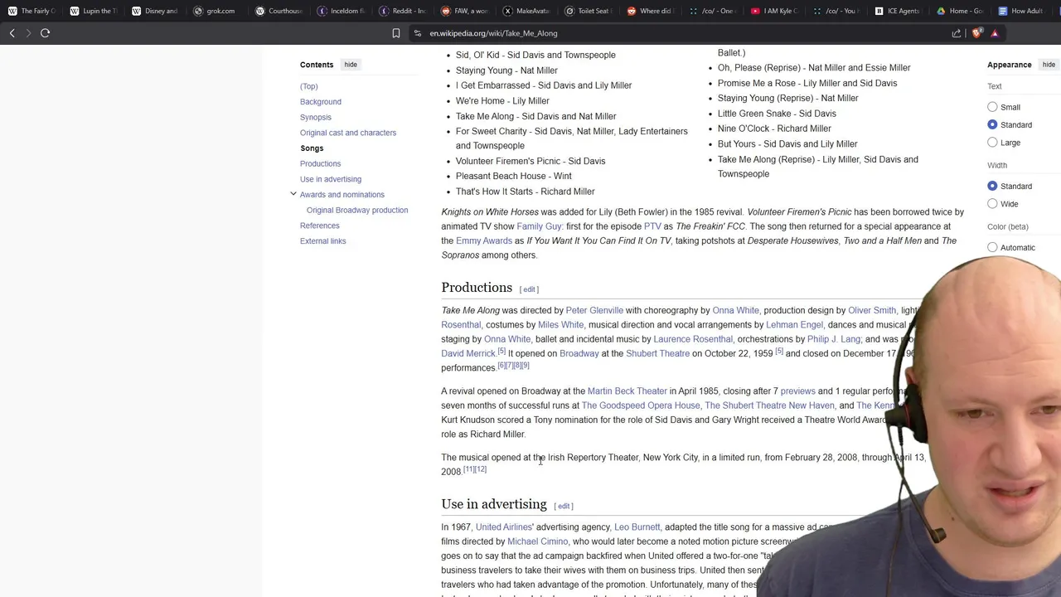1061x597 pixels.
Task: Open the Oliver Smith link
Action: 872,310
